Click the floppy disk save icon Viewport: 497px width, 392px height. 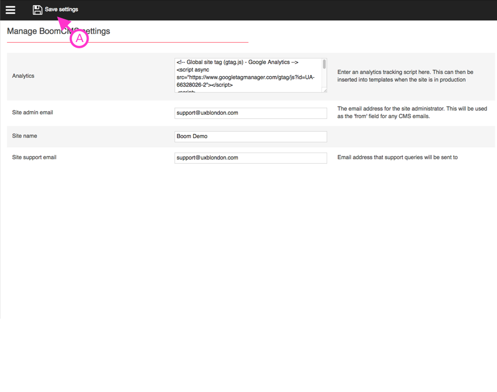click(x=37, y=10)
